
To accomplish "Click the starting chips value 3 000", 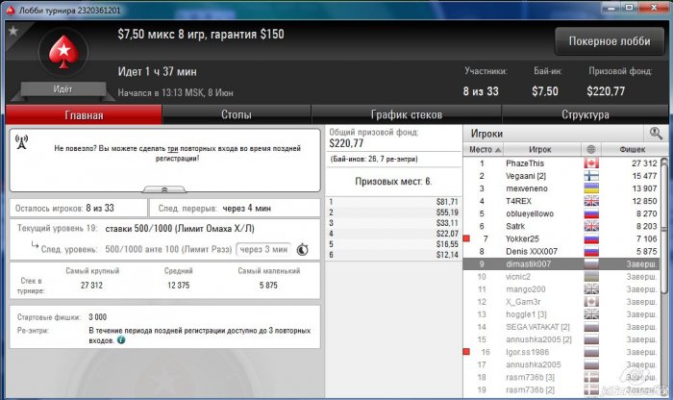I will pos(98,316).
